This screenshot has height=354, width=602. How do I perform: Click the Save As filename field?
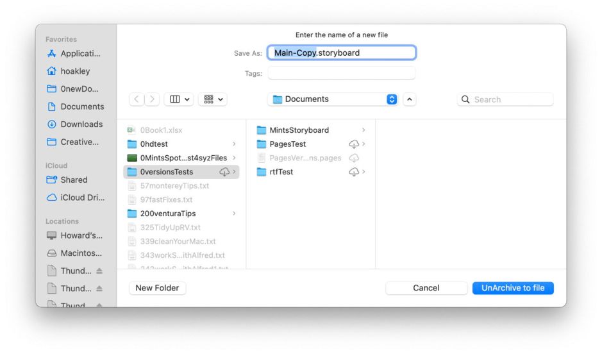click(341, 53)
